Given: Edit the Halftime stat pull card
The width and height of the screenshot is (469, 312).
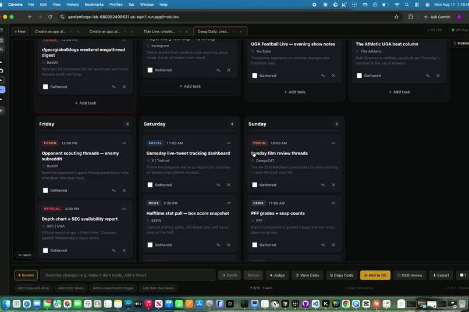Looking at the screenshot, I should tap(219, 245).
